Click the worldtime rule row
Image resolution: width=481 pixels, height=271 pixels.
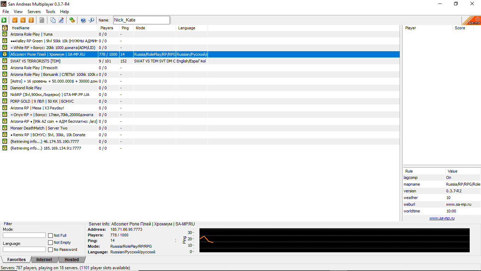coord(442,211)
